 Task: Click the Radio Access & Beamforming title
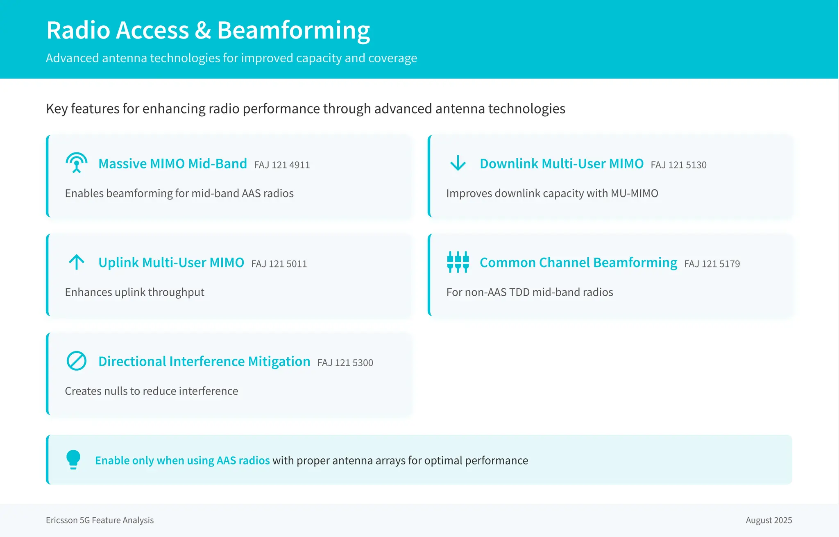[208, 30]
